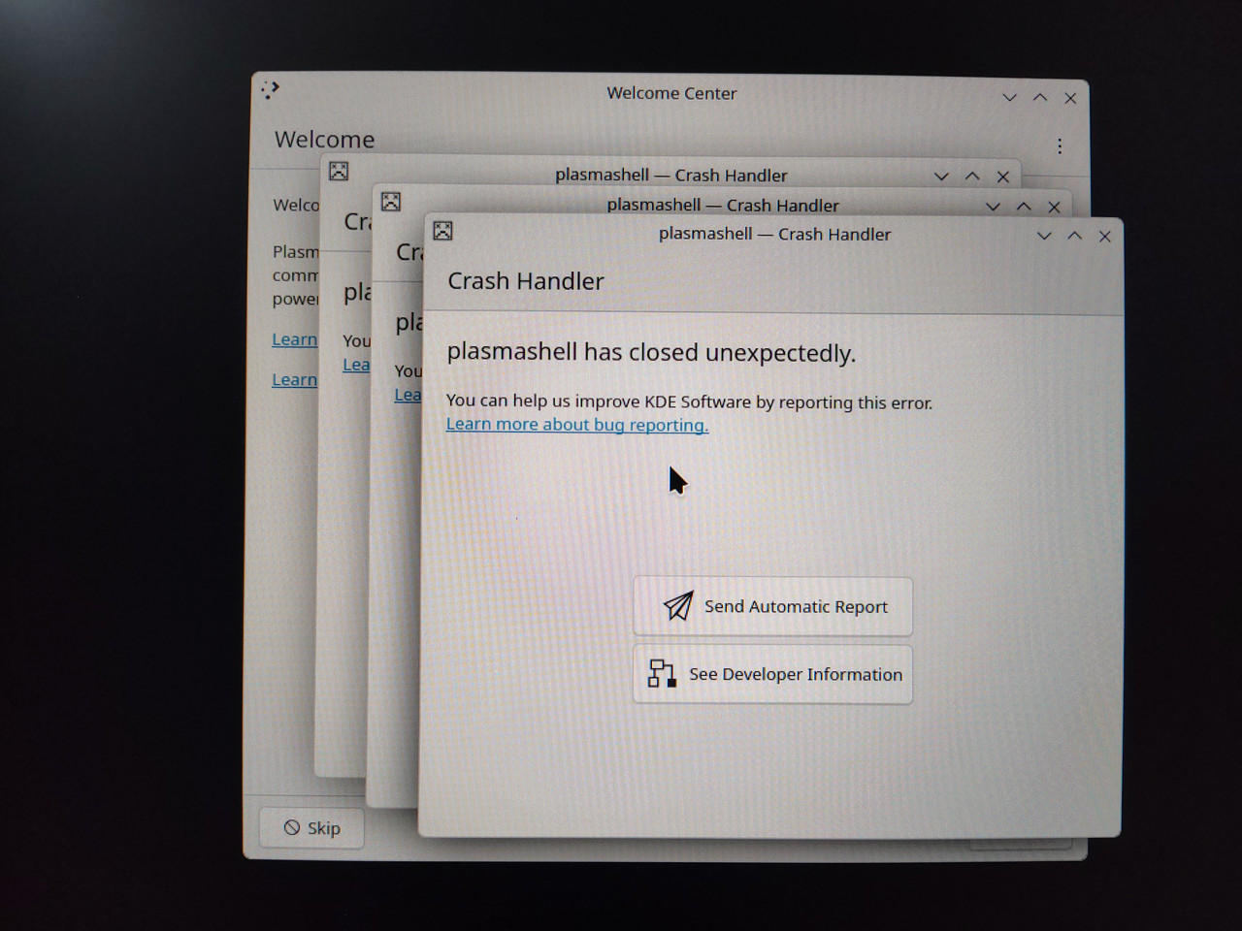This screenshot has height=931, width=1242.
Task: Click 'plasmashell has closed unexpectedly.' message
Action: pyautogui.click(x=651, y=352)
